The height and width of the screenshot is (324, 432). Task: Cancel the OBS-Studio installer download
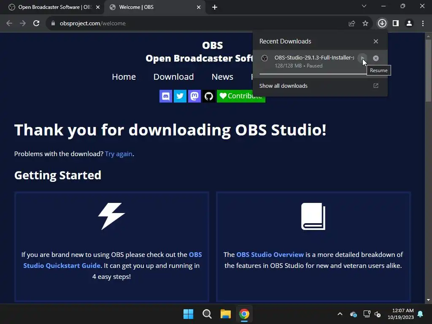coord(376,58)
